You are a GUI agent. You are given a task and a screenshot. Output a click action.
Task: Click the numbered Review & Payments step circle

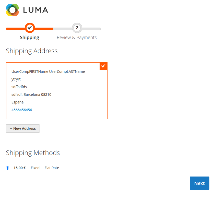[77, 28]
